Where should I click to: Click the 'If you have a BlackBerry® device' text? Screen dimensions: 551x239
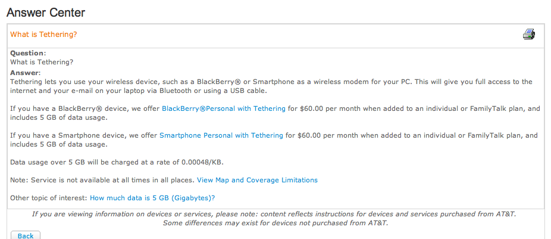(84, 108)
